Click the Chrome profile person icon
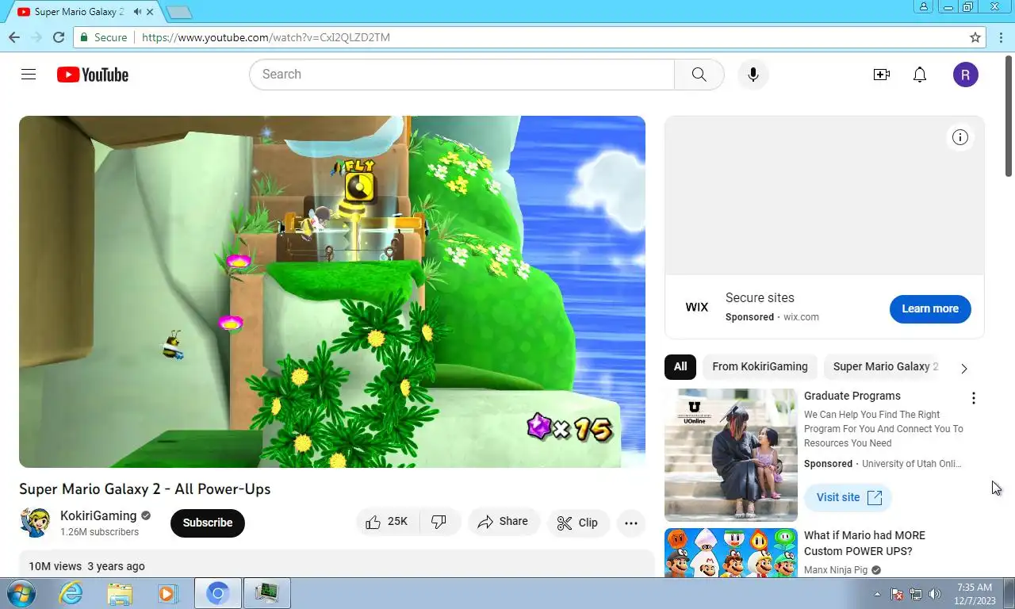1015x609 pixels. click(x=924, y=7)
